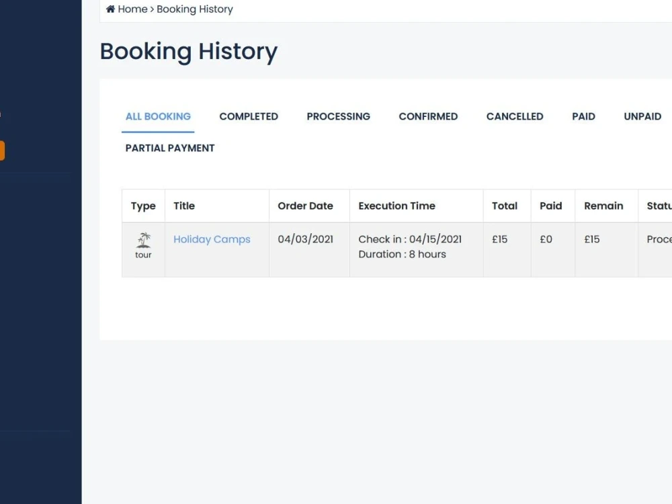Select the PAID tab
The image size is (672, 504).
583,116
